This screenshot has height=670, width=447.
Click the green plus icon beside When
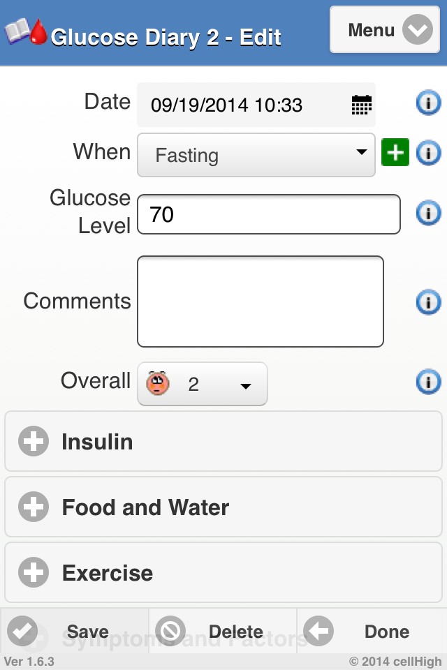click(x=395, y=152)
